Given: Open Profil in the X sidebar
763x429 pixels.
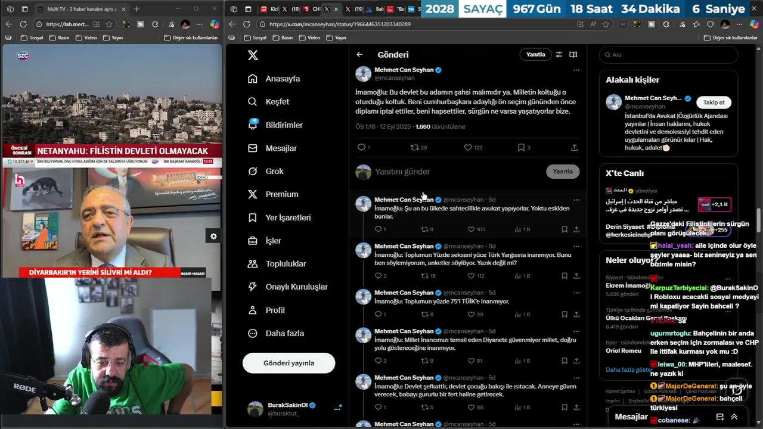Looking at the screenshot, I should pos(266,310).
